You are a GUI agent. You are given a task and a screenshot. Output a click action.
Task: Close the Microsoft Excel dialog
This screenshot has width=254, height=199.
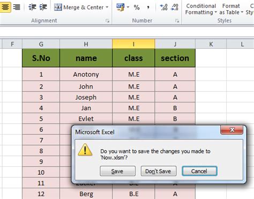pos(232,130)
